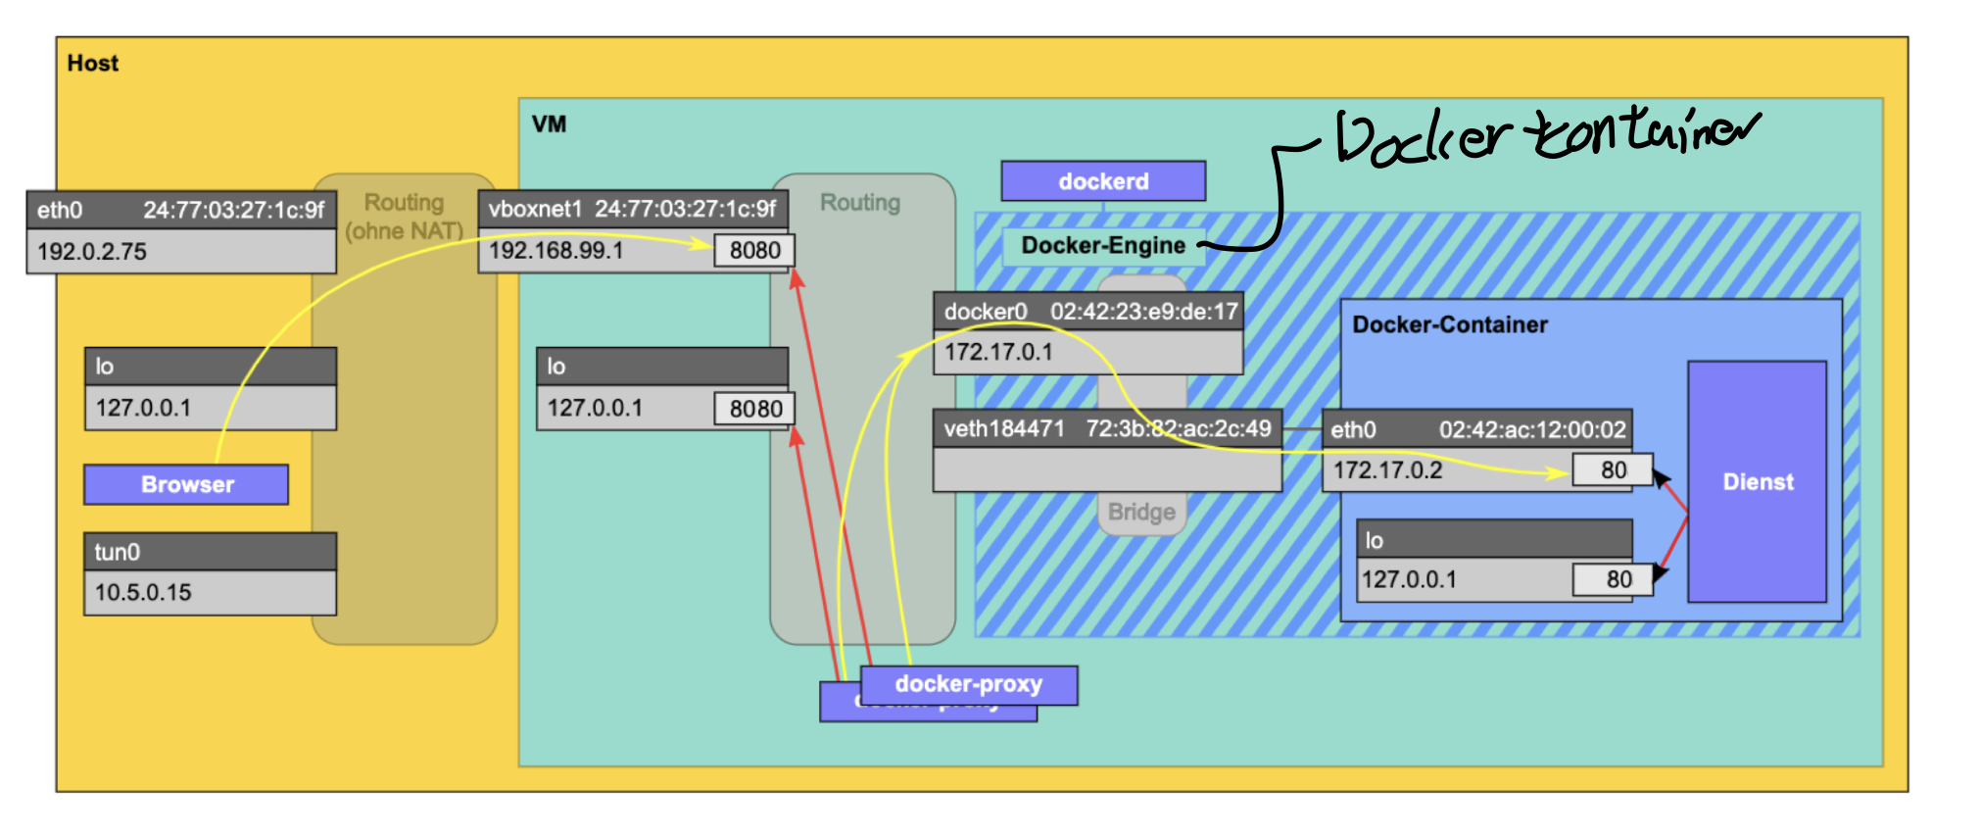The image size is (1980, 838).
Task: Click docker0 address 172.17.0.1
Action: (x=998, y=352)
